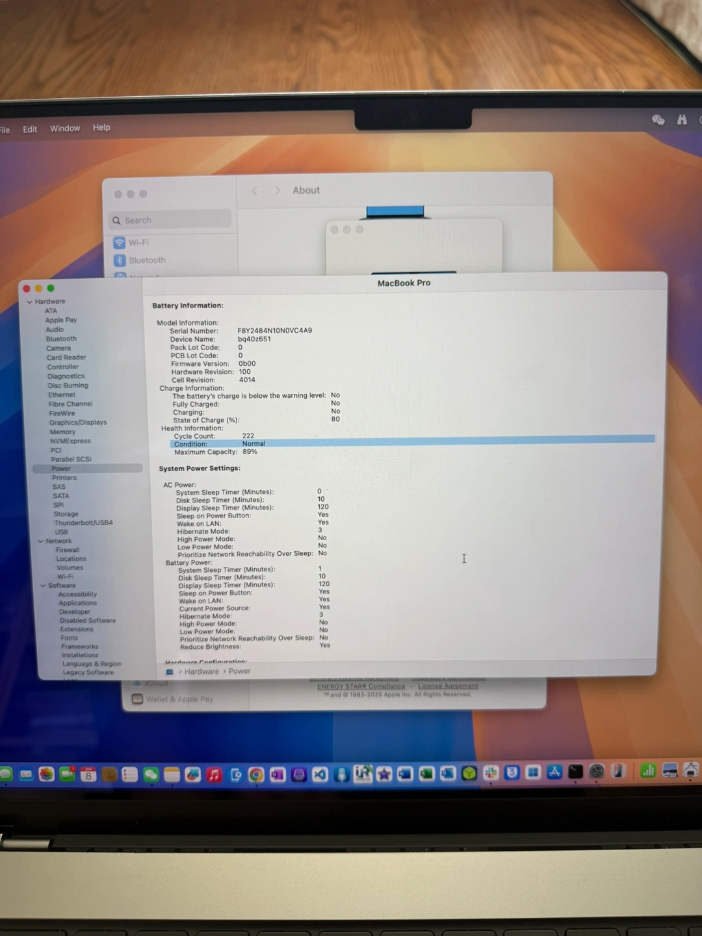Select the Cycle Count row

pyautogui.click(x=414, y=436)
